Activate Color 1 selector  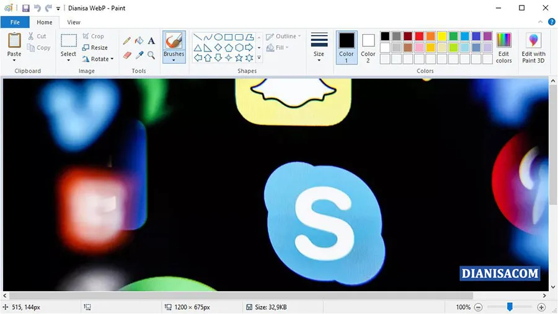tap(346, 48)
